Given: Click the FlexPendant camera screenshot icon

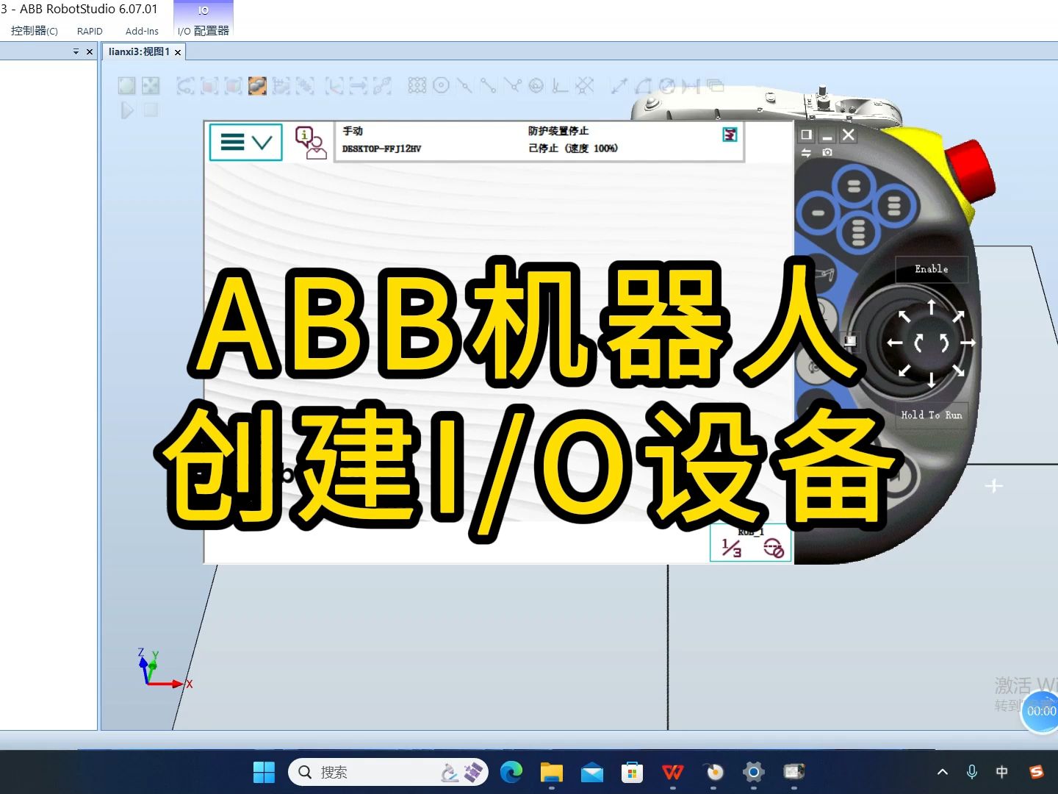Looking at the screenshot, I should pyautogui.click(x=827, y=152).
